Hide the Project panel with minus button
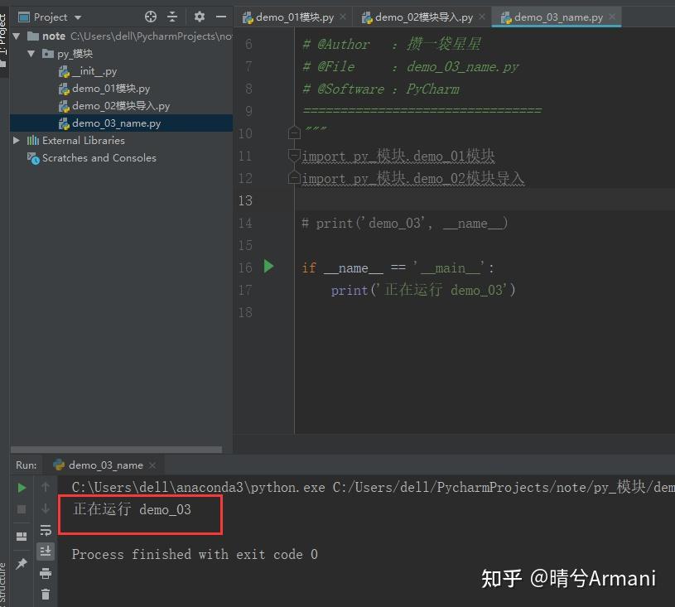 (220, 17)
